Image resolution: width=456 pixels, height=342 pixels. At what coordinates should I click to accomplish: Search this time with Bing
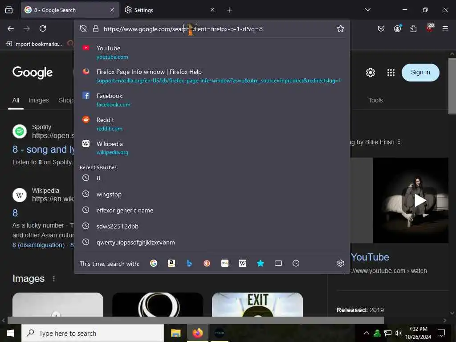[189, 264]
